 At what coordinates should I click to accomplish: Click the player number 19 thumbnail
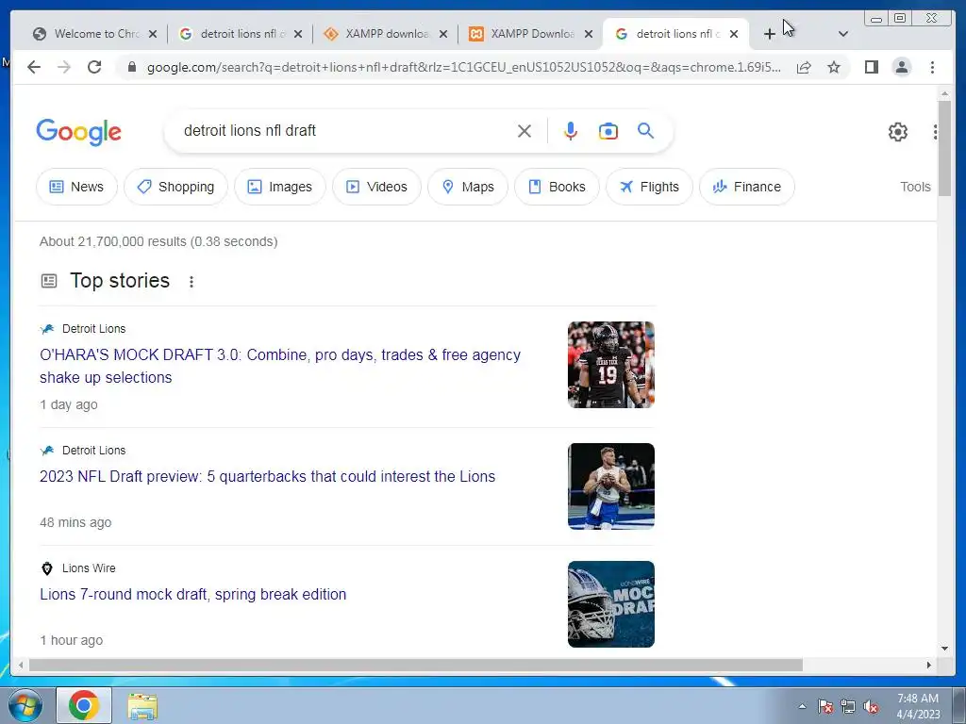pyautogui.click(x=611, y=365)
